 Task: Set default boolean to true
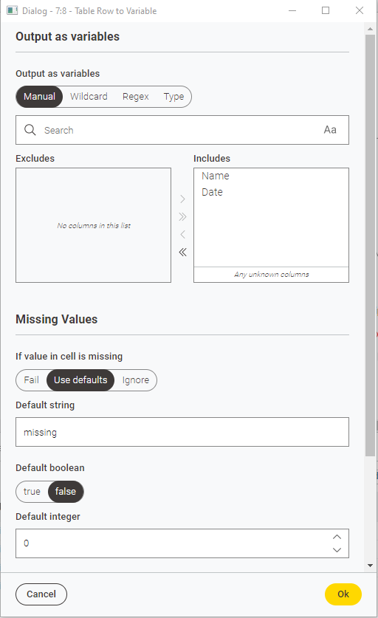(32, 492)
